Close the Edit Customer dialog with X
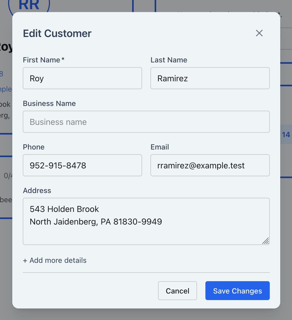The height and width of the screenshot is (320, 292). click(259, 33)
